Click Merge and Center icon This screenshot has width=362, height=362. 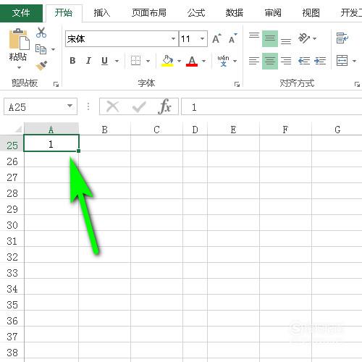click(342, 61)
